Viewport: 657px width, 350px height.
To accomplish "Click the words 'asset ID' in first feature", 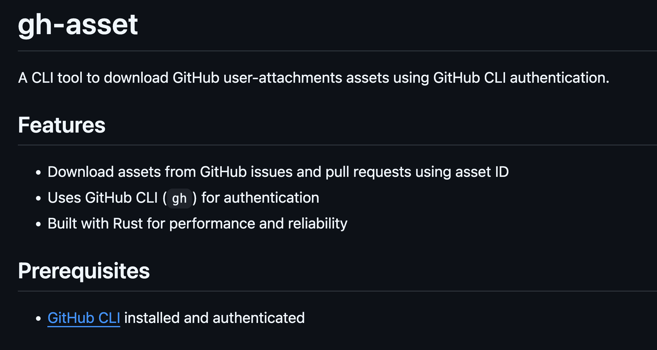I will [x=482, y=172].
